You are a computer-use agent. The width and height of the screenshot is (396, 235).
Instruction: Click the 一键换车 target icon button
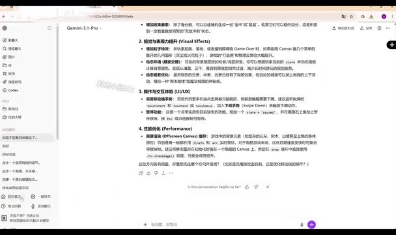[33, 196]
